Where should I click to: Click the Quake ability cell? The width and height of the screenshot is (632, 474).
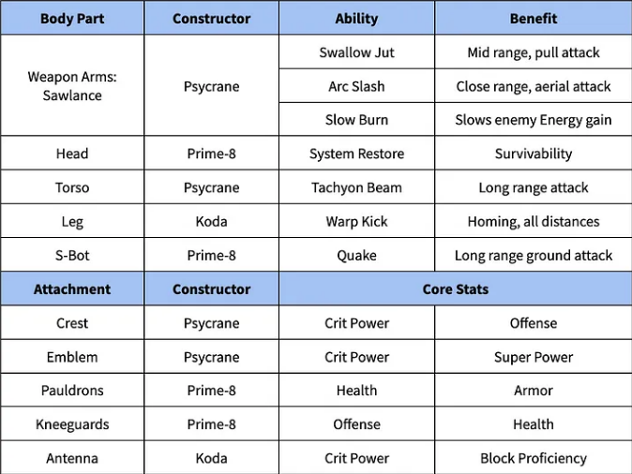pos(356,255)
